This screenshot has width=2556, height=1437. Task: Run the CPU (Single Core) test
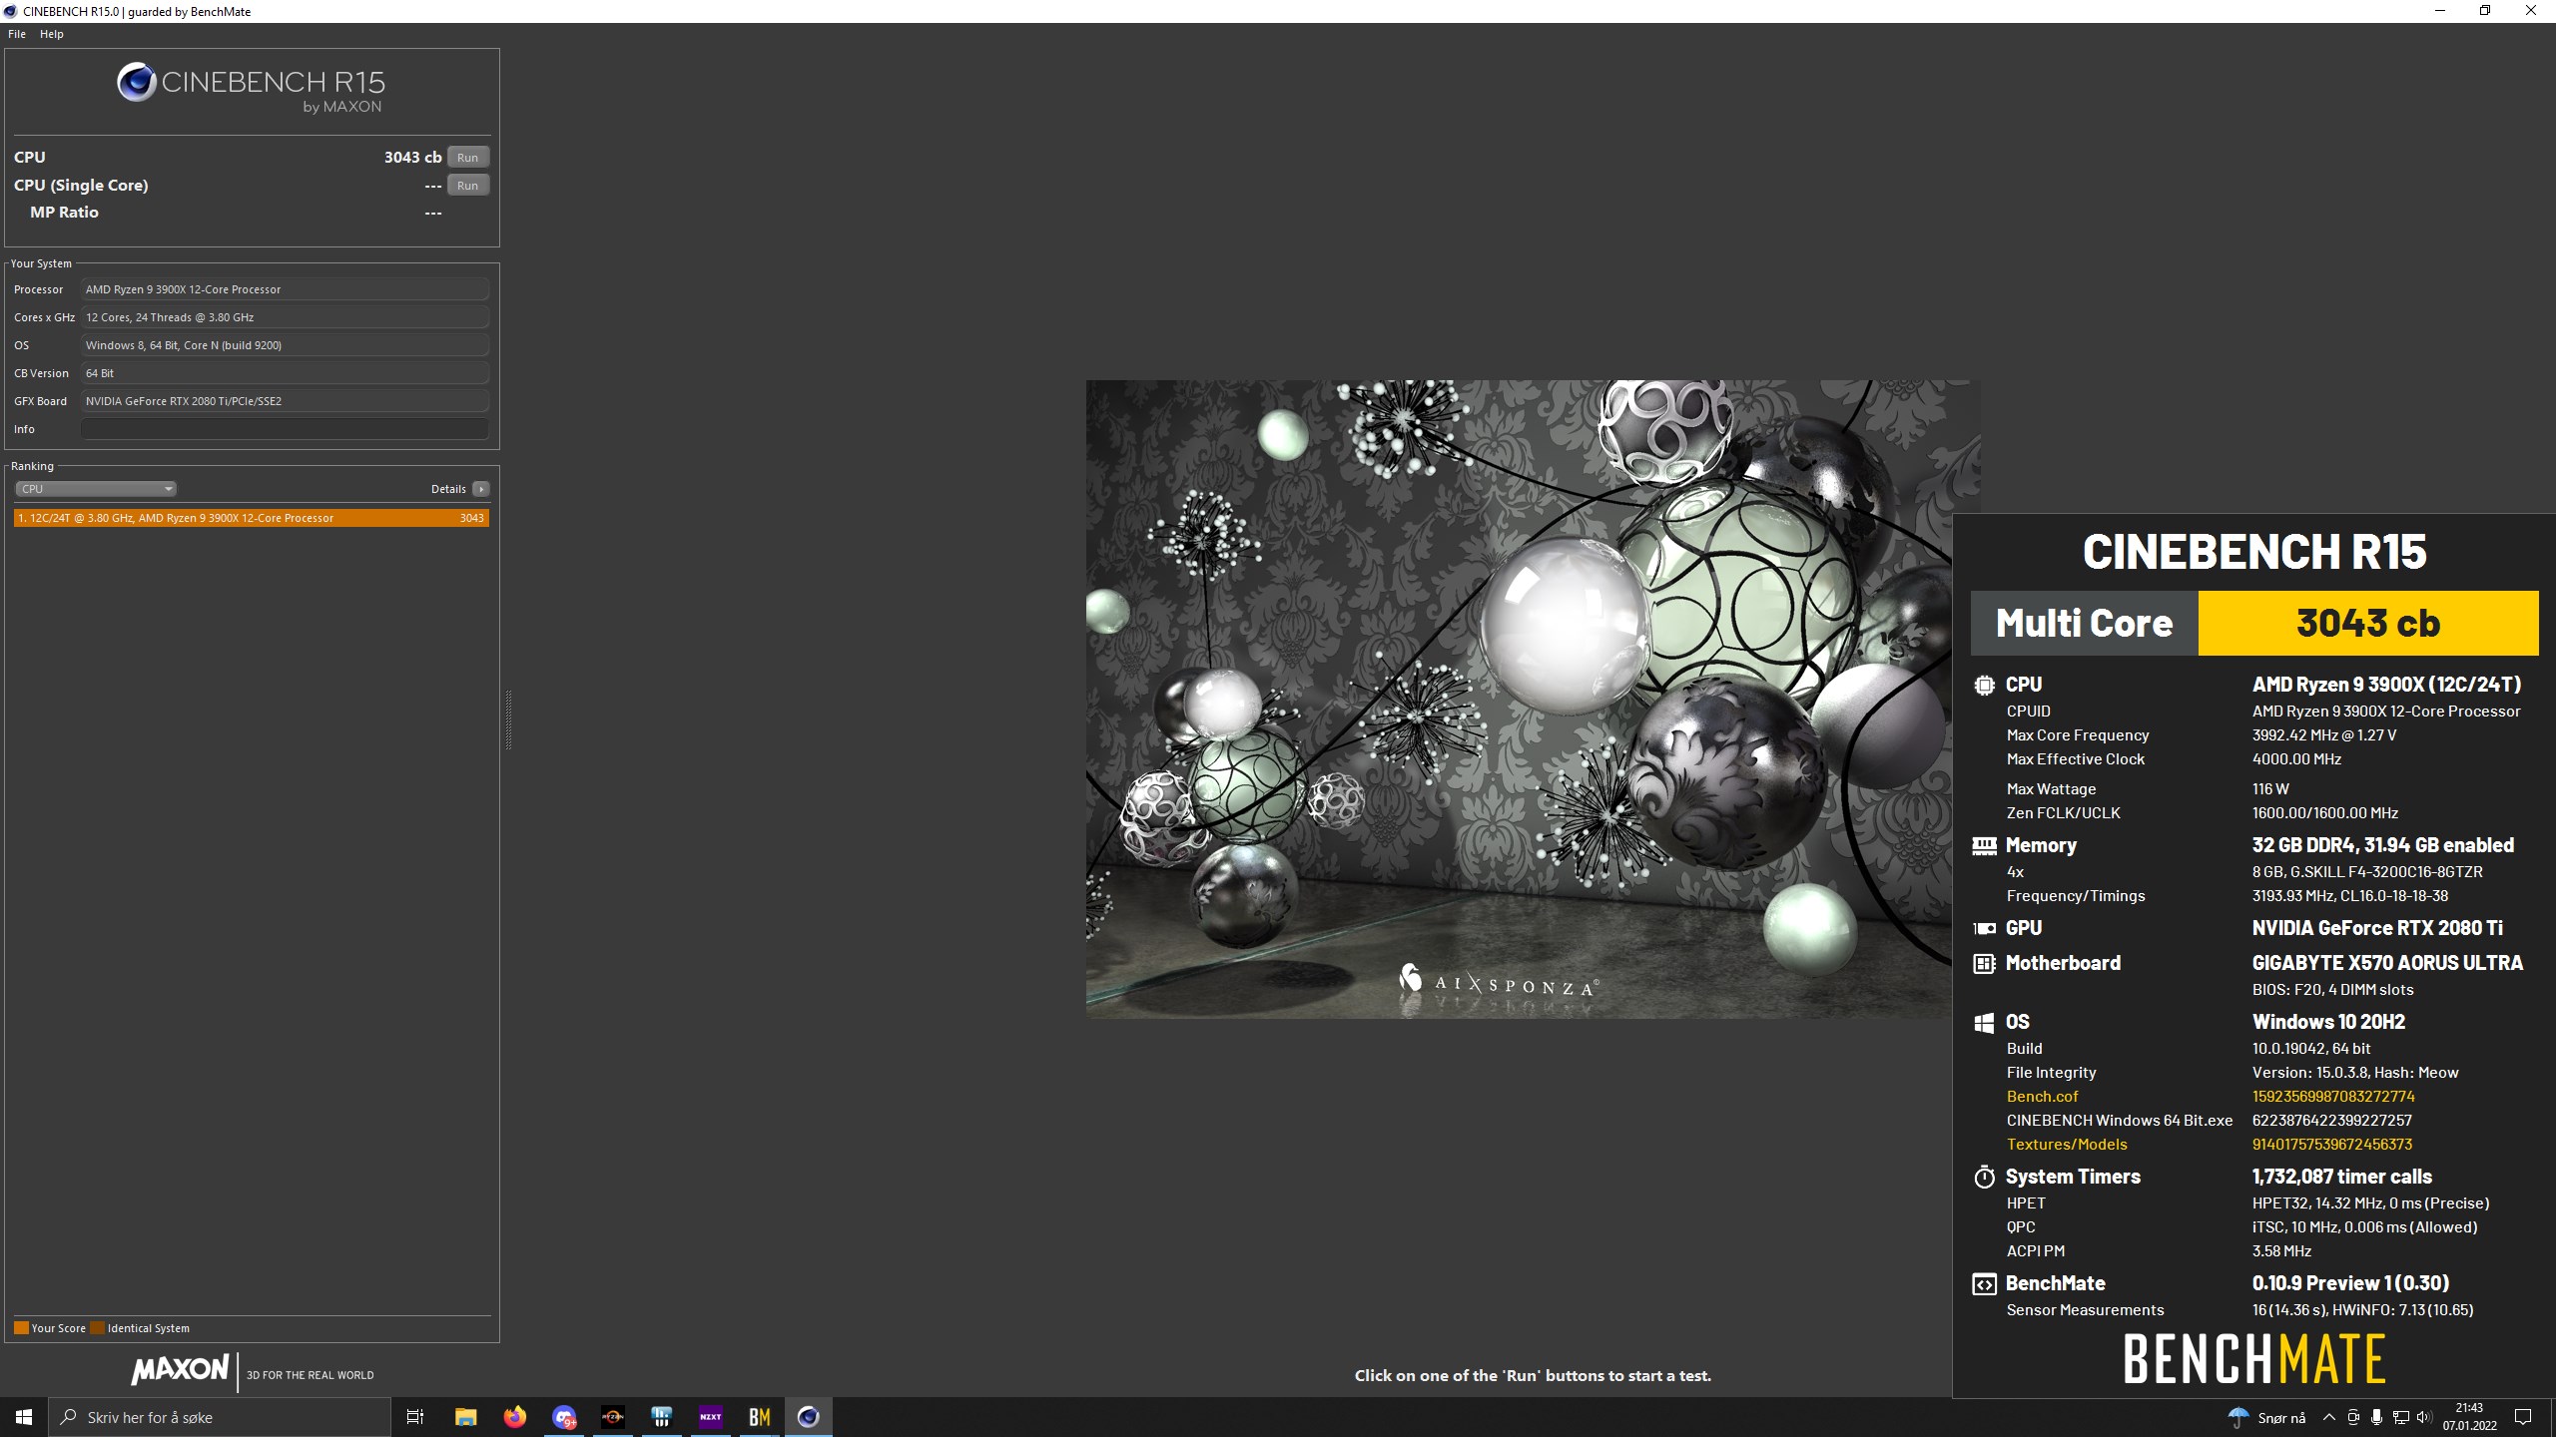pyautogui.click(x=467, y=186)
